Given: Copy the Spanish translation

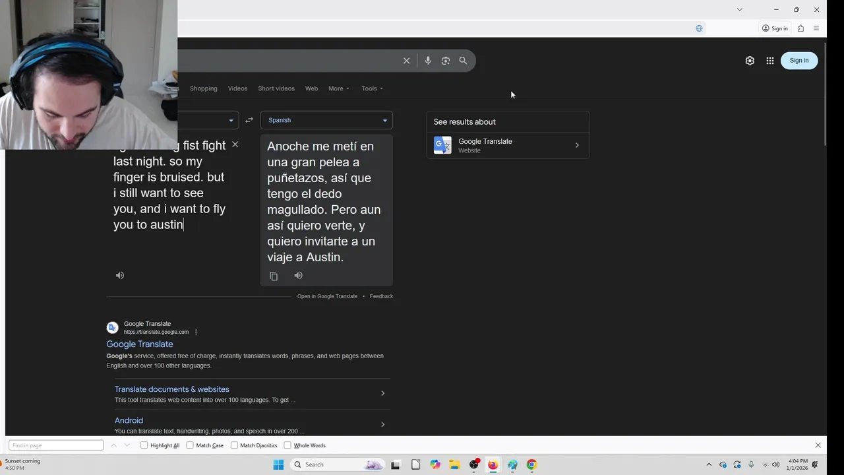Looking at the screenshot, I should tap(274, 276).
